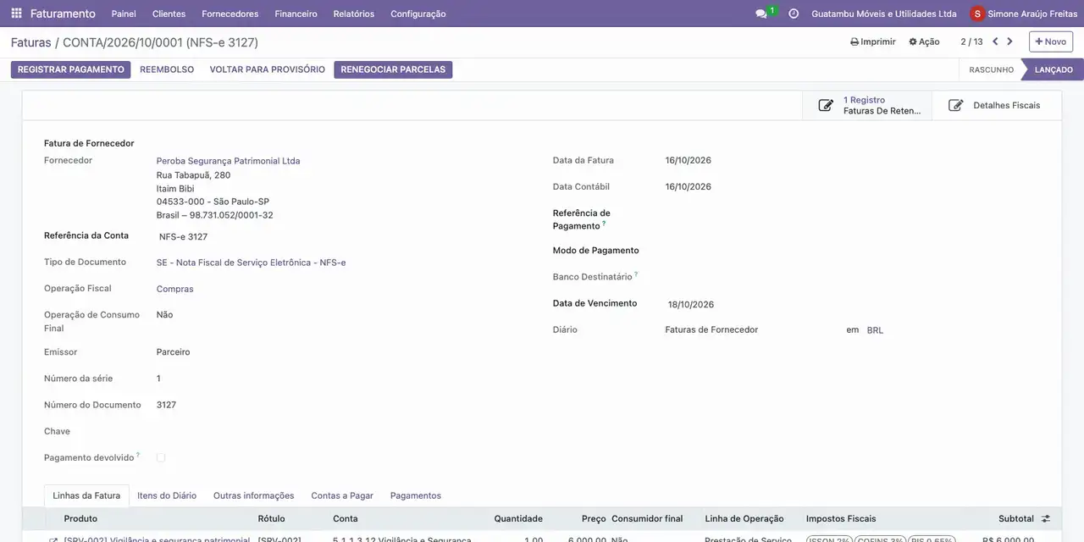Click the Diário value Faturas de Fornecedor

[x=711, y=329]
